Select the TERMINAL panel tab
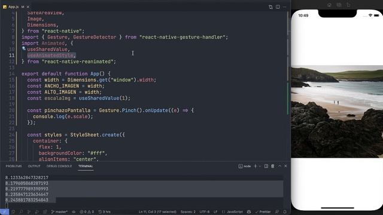383x215 pixels. [x=86, y=166]
